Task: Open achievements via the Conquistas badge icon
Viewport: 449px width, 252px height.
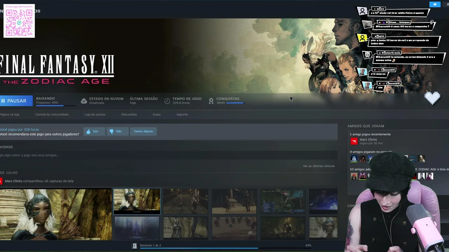Action: [211, 101]
